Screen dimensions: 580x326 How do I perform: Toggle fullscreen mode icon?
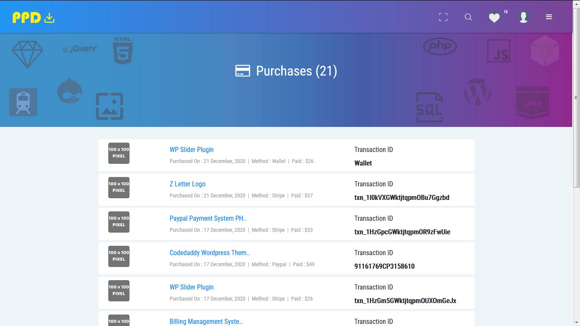443,17
